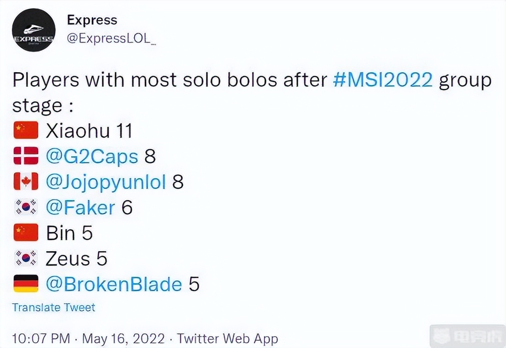
Task: Select the Denmark flag beside @G2Caps
Action: point(26,157)
